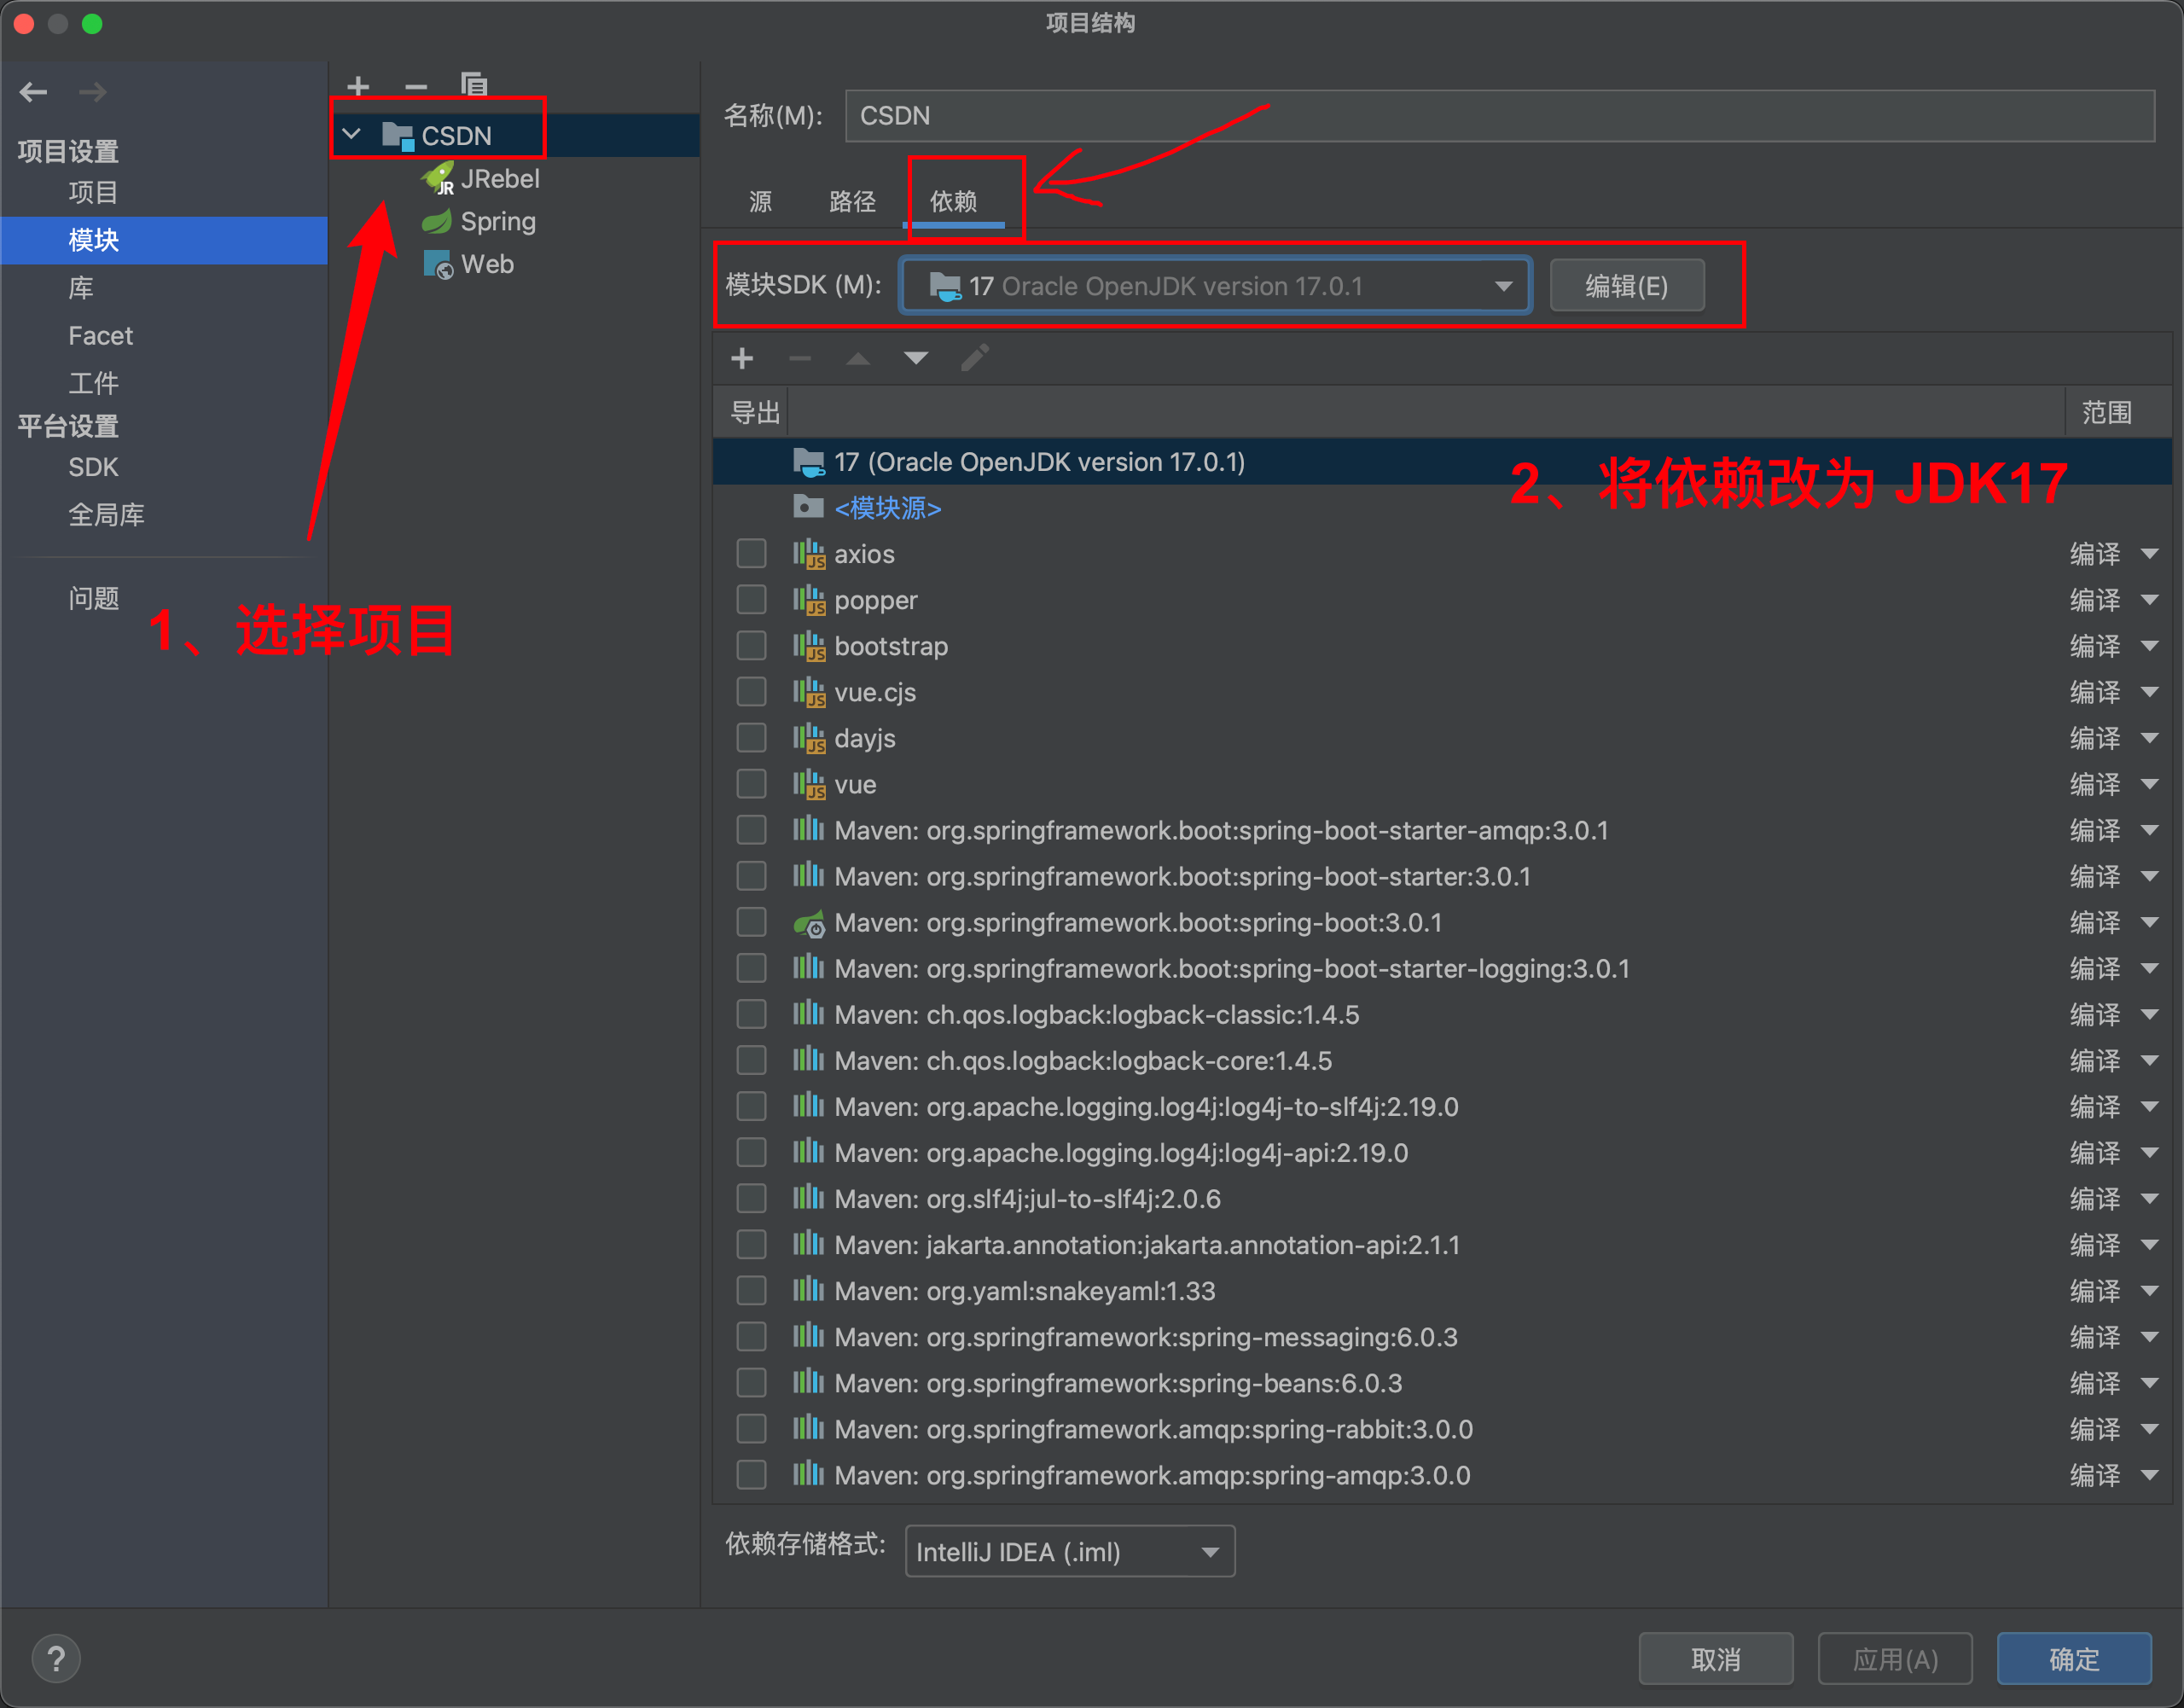Viewport: 2184px width, 1708px height.
Task: Open the Facet settings section
Action: pyautogui.click(x=100, y=336)
